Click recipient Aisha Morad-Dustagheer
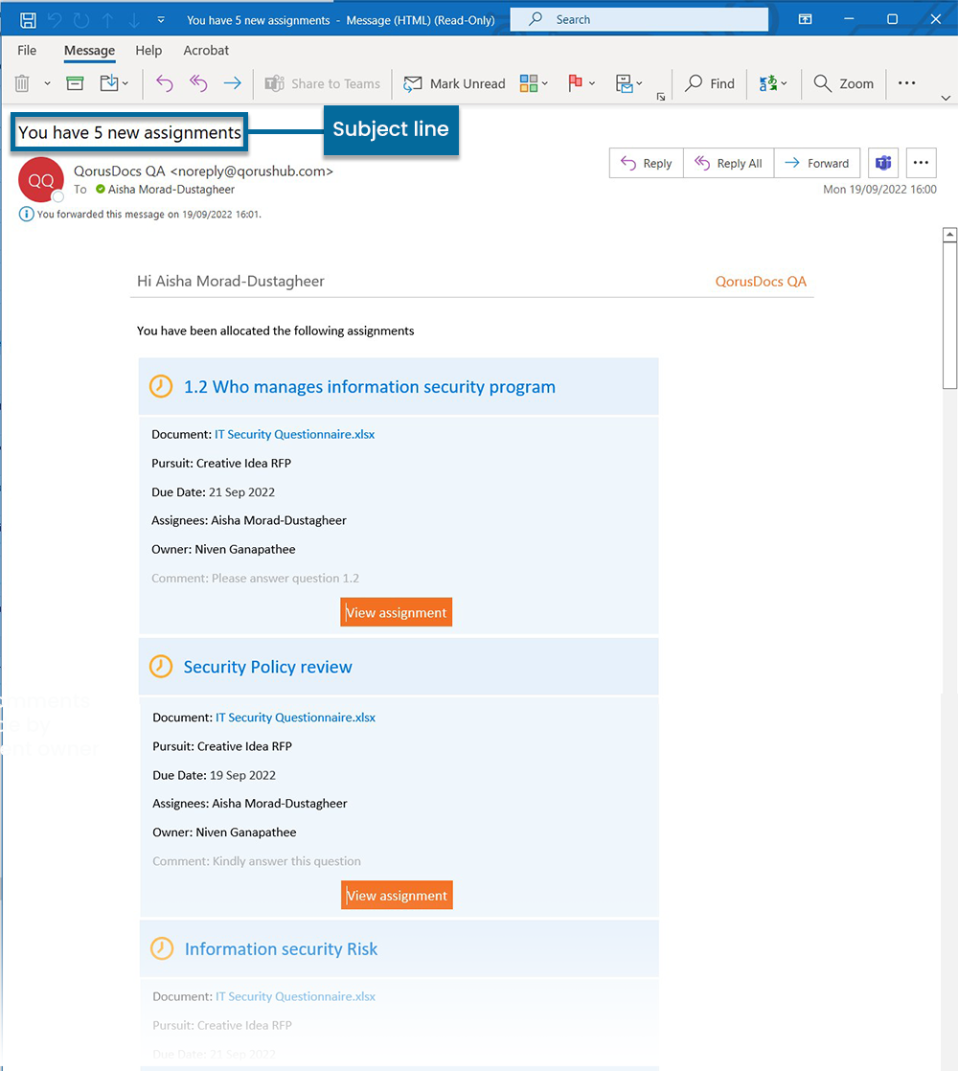This screenshot has width=958, height=1071. point(171,190)
